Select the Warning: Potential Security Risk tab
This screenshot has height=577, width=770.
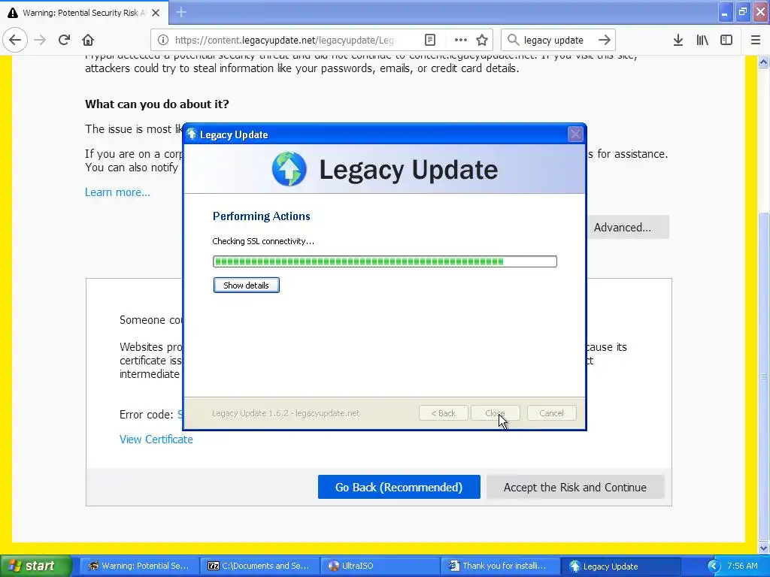tap(84, 13)
